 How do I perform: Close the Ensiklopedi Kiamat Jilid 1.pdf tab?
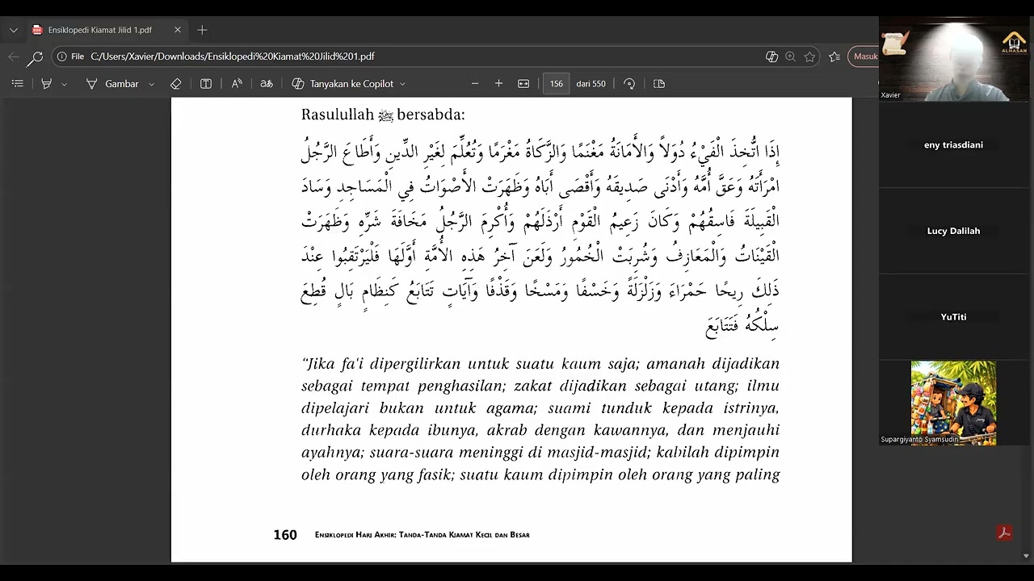point(178,30)
